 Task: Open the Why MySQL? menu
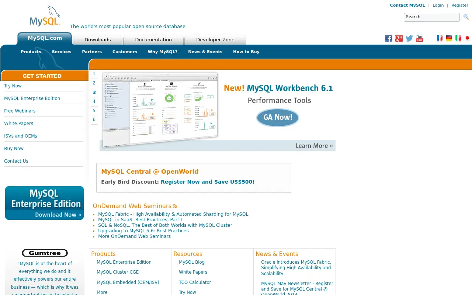click(x=163, y=52)
